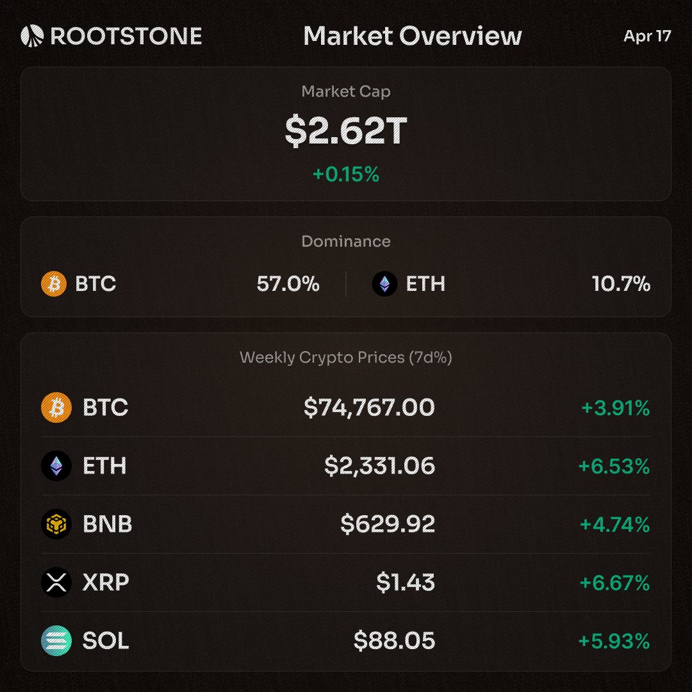Open the Market Overview title
692x692 pixels.
[412, 36]
